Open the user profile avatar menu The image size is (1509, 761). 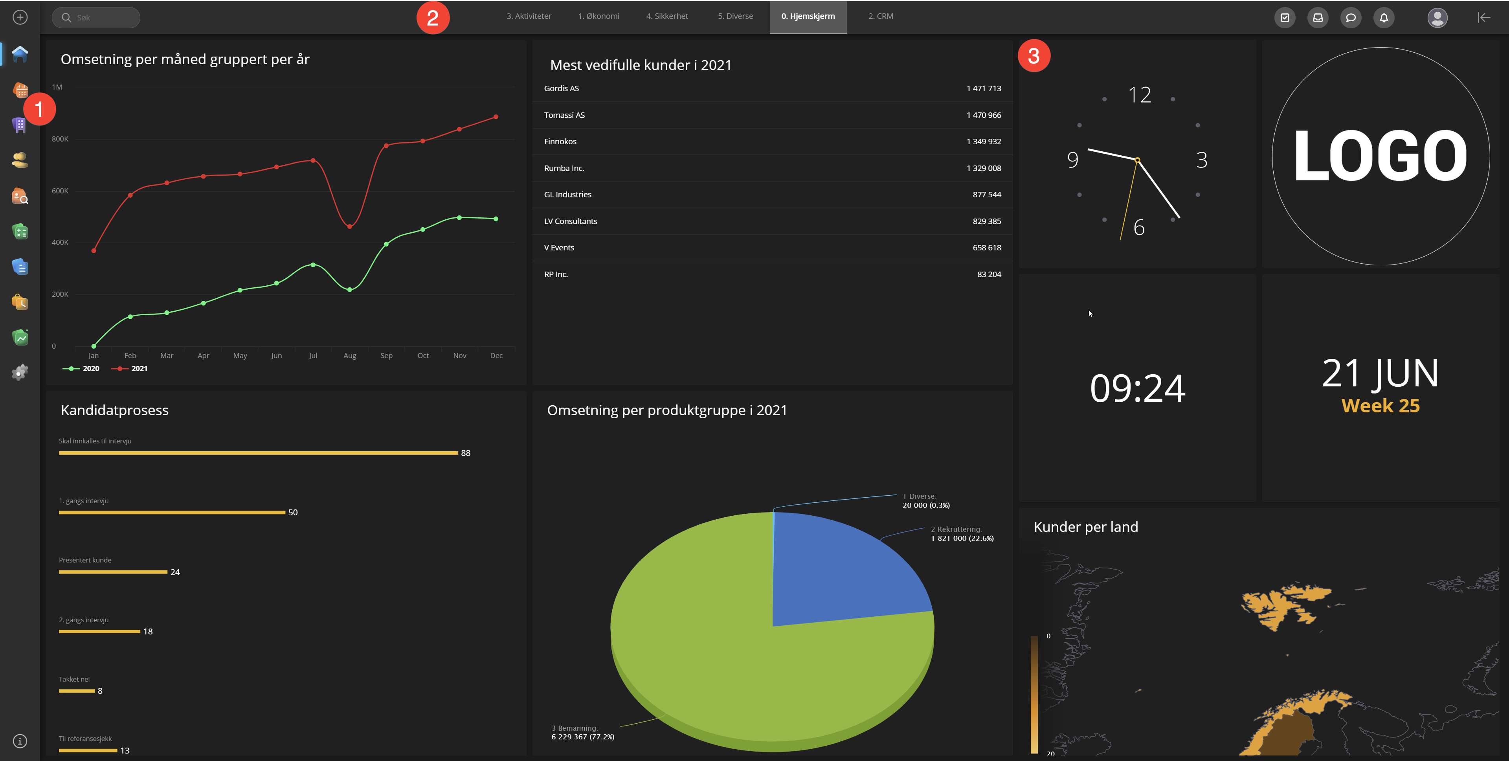point(1437,18)
